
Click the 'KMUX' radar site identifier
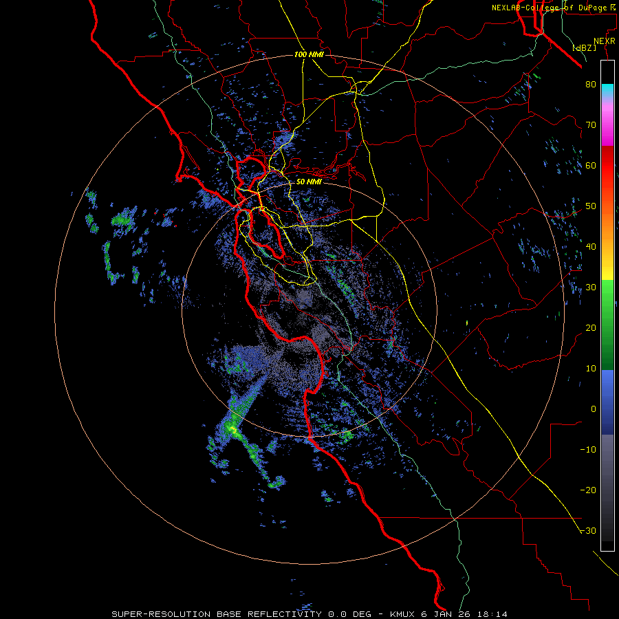403,614
